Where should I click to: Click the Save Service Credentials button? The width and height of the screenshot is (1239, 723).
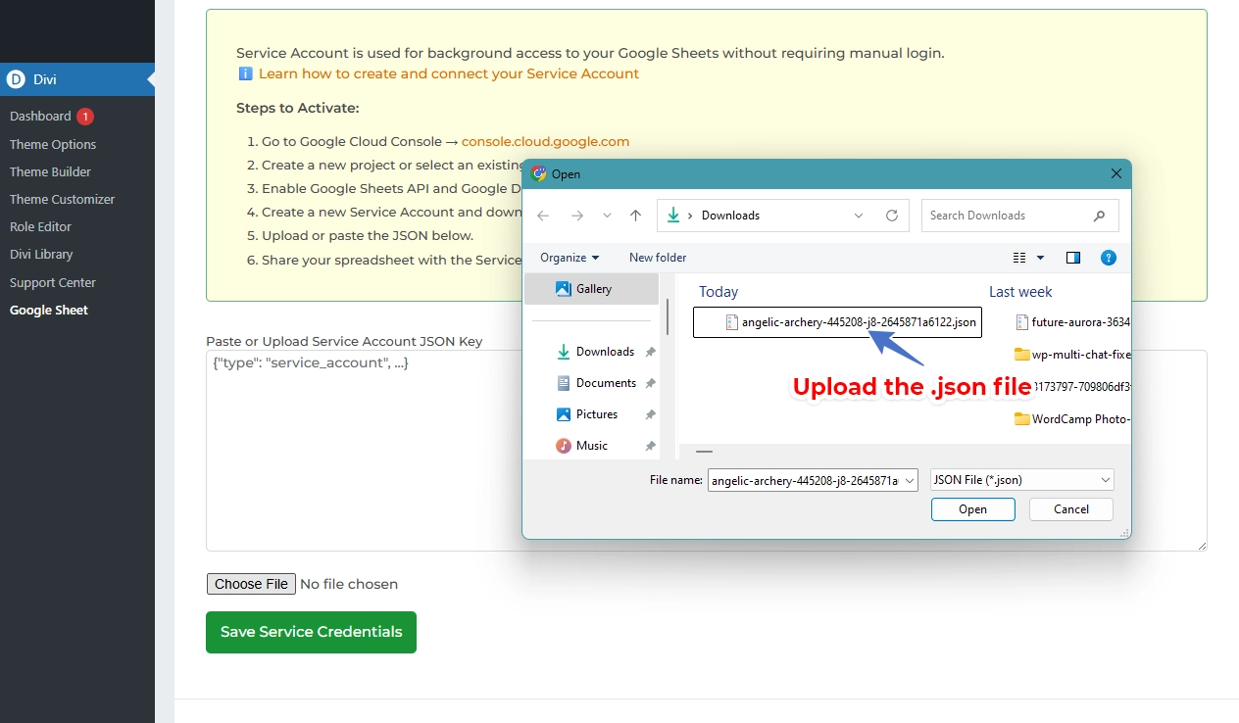(x=311, y=632)
